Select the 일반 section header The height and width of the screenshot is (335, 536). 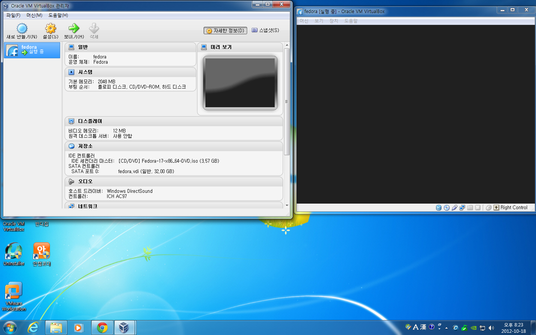(130, 47)
